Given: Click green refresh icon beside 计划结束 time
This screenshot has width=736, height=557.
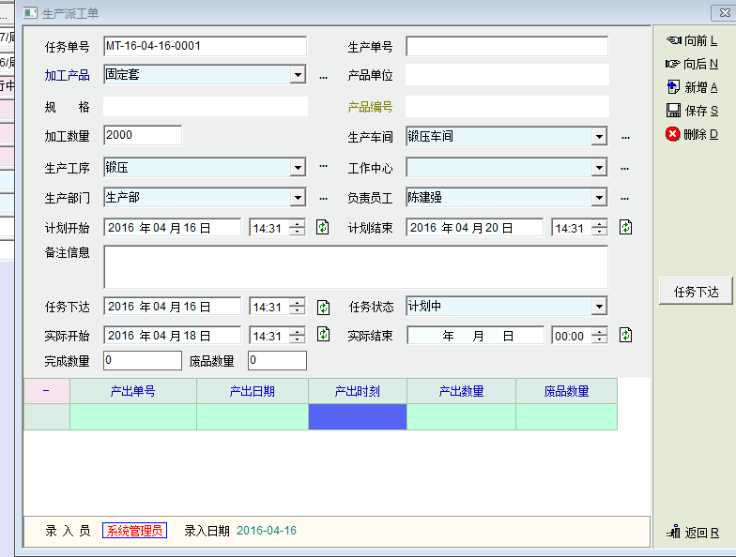Looking at the screenshot, I should 626,227.
